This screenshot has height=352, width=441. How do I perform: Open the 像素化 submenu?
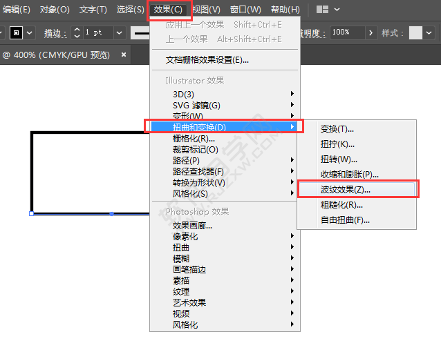[225, 236]
